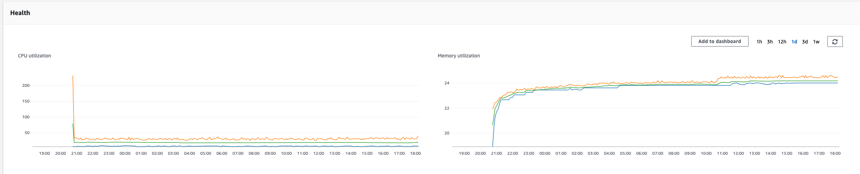Click 05:00 on Memory chart time axis
This screenshot has width=860, height=174.
click(625, 153)
